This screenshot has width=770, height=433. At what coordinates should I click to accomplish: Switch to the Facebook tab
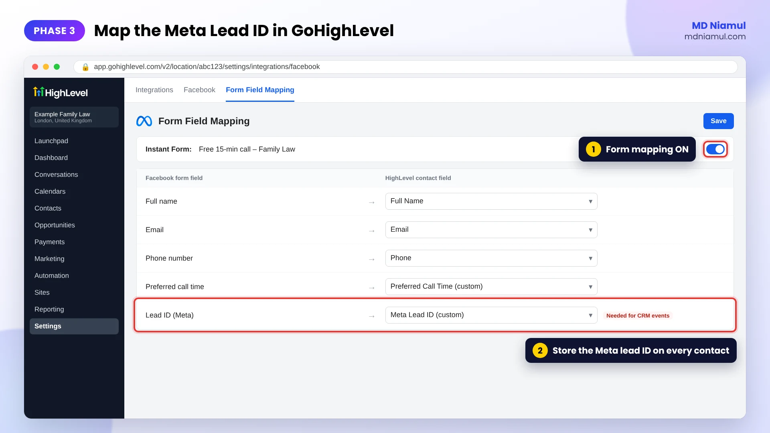tap(199, 90)
